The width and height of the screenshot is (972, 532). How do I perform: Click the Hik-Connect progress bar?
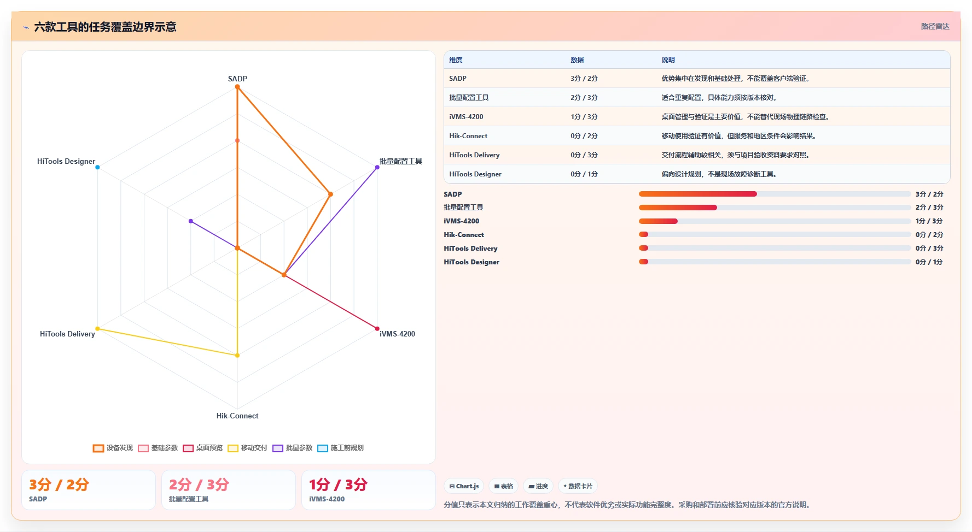point(775,234)
